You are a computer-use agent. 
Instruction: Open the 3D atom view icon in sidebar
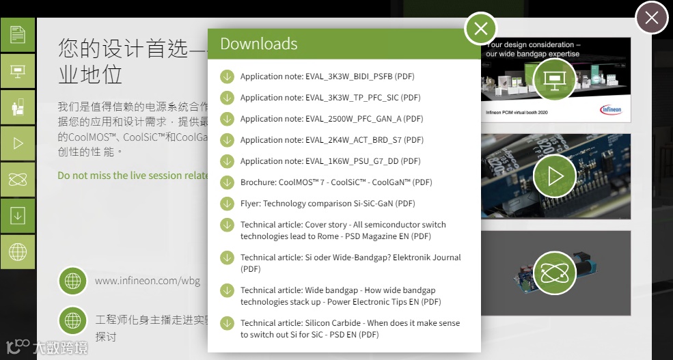point(18,180)
